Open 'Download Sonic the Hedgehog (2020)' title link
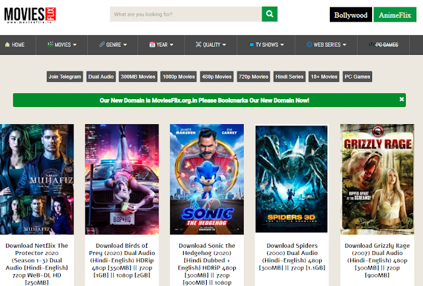Screen dimensions: 423x286 [x=207, y=264]
